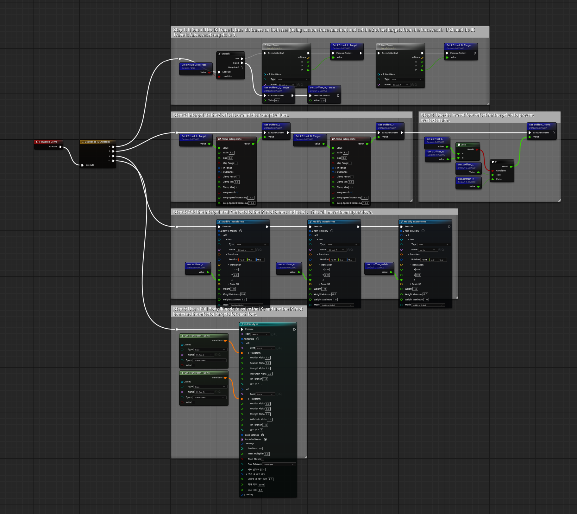Click the search icon beside the pelvis Root field

(x=275, y=334)
